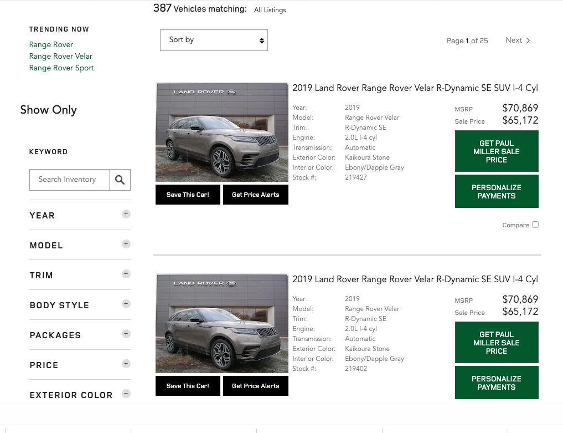Open trending Range Rover link
The image size is (563, 433).
[x=51, y=44]
